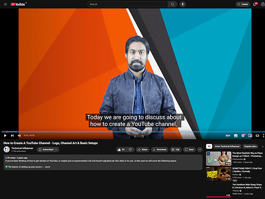Viewport: 265px width, 199px height.
Task: Open Technical Influencer channel avatar
Action: pos(7,150)
